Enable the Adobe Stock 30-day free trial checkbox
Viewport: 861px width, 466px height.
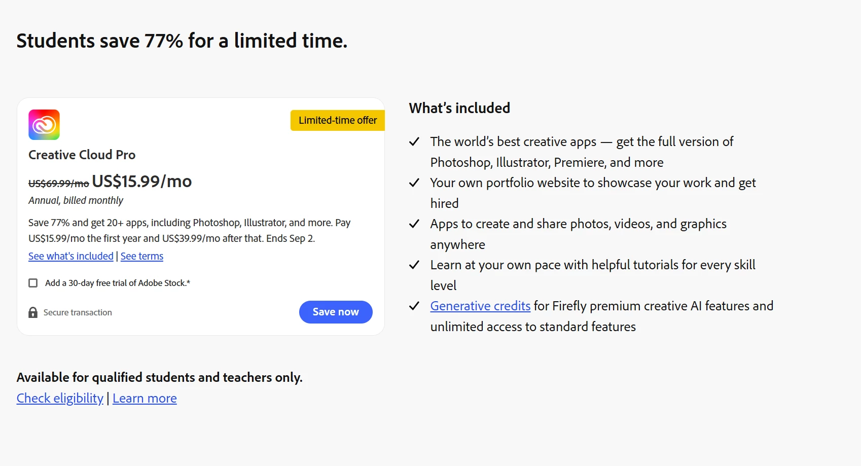point(33,283)
